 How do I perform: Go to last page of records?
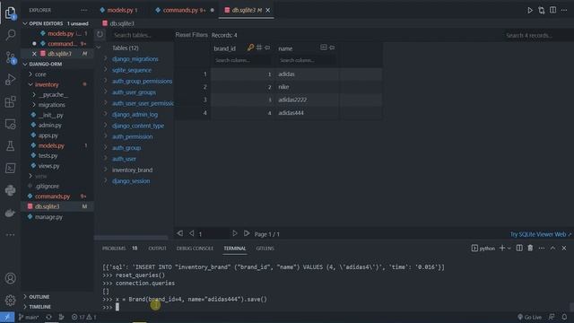click(247, 233)
